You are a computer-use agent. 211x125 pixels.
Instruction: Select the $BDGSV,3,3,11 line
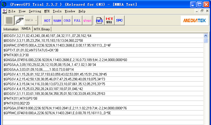coord(103,41)
